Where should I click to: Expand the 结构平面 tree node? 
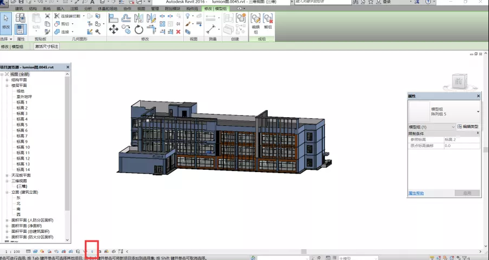[x=7, y=80]
